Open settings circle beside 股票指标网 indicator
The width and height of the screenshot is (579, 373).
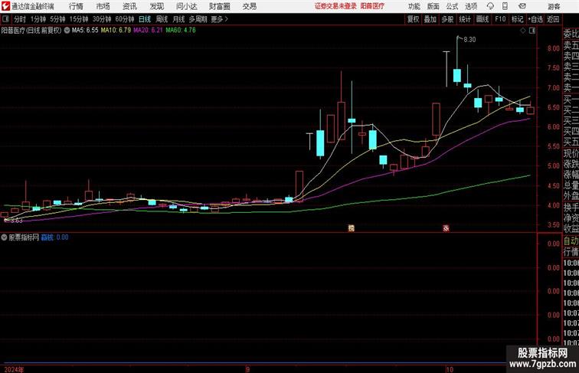(4, 237)
